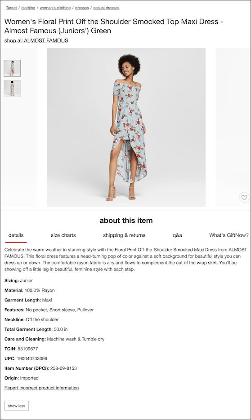The width and height of the screenshot is (251, 420).
Task: Open the q&a tab
Action: tap(177, 235)
